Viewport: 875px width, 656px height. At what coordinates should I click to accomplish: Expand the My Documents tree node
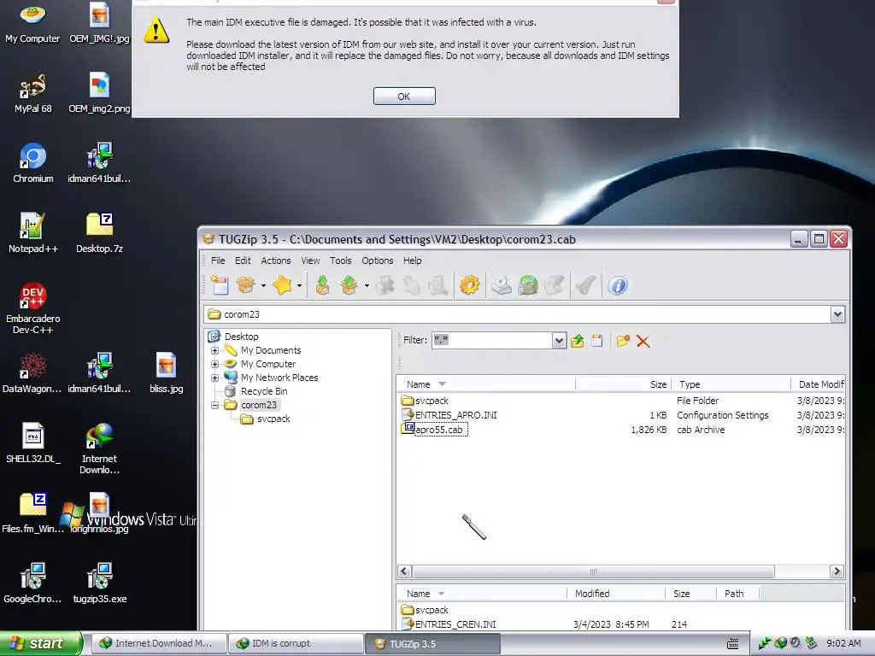pos(214,350)
